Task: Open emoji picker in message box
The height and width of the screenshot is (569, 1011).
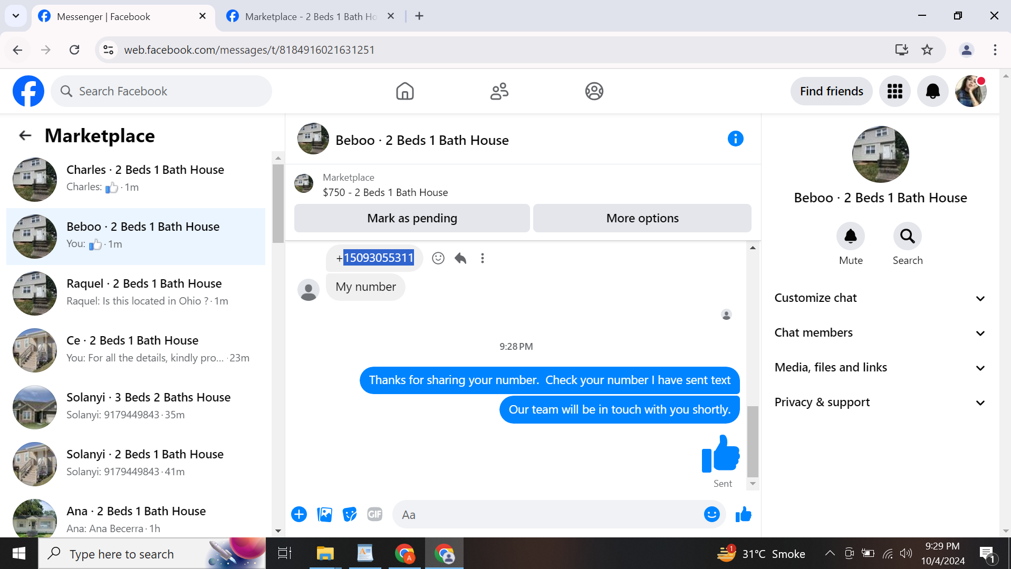Action: (x=711, y=514)
